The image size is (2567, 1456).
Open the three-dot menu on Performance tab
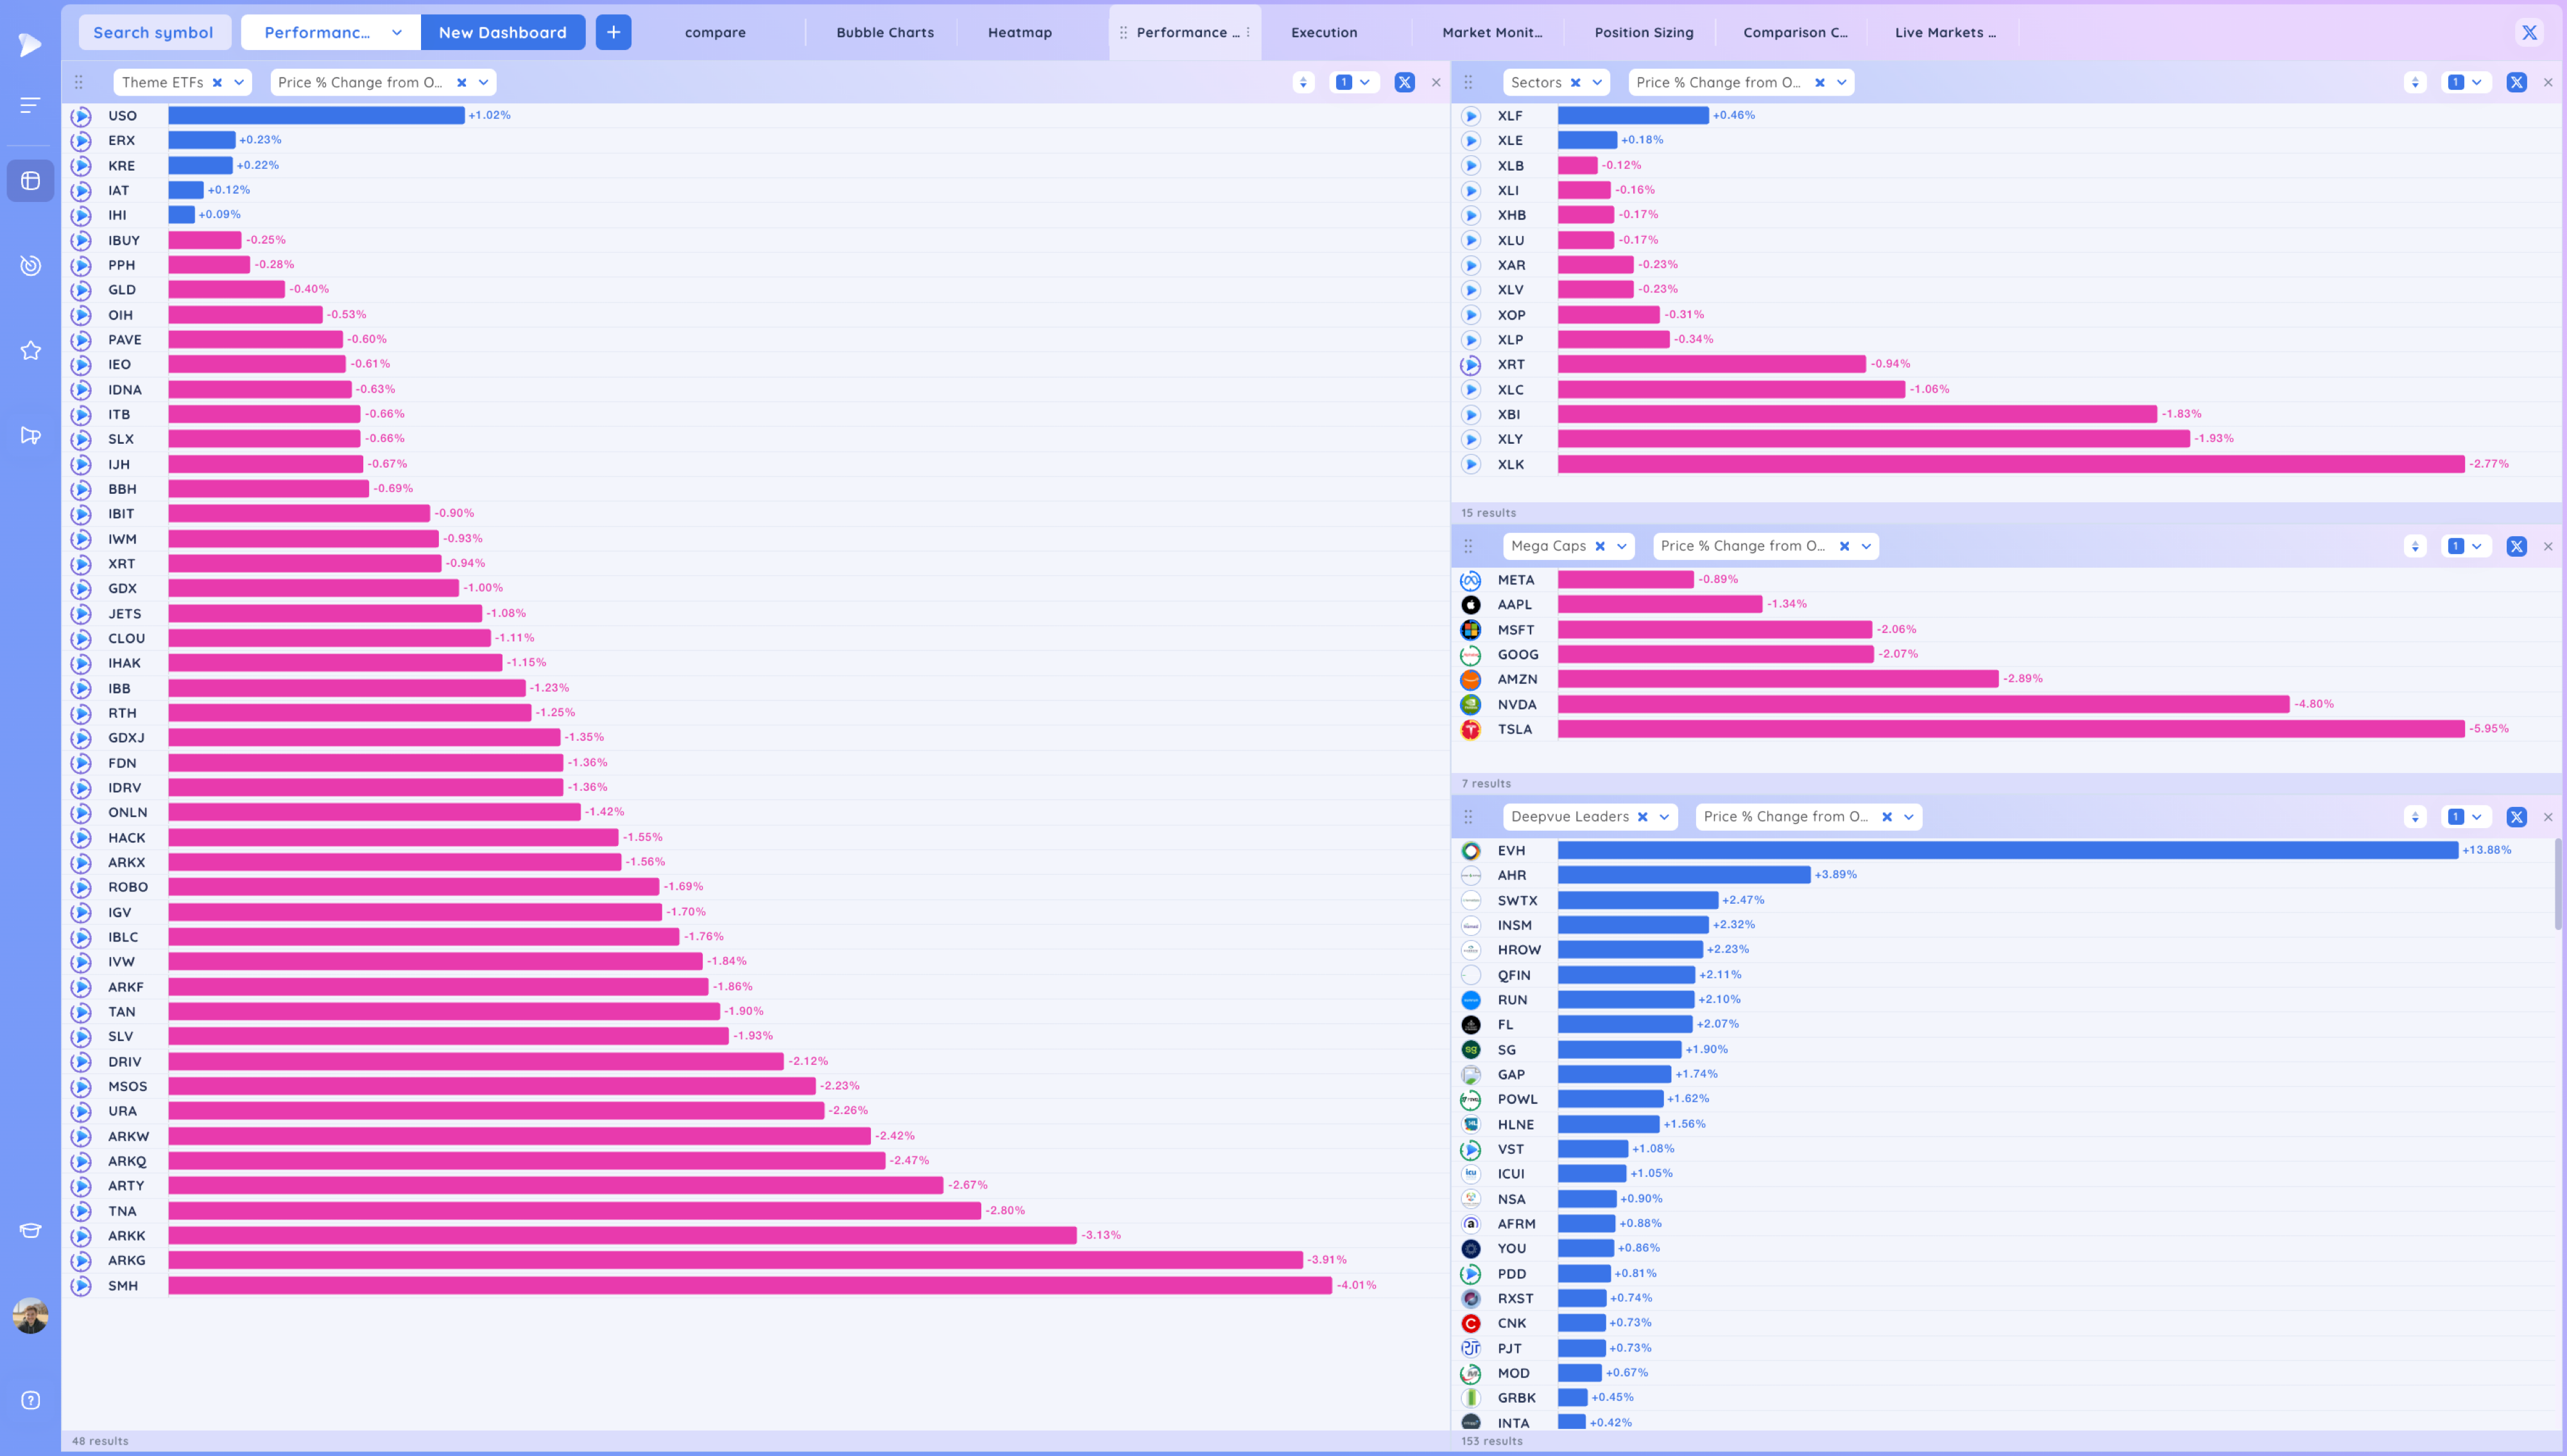[1248, 32]
